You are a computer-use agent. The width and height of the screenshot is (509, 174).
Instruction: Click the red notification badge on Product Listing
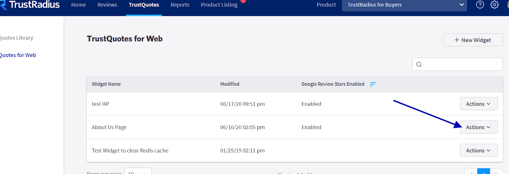243,1
